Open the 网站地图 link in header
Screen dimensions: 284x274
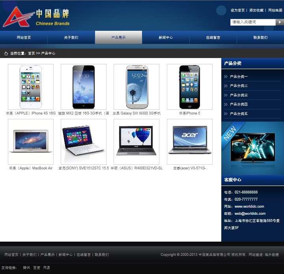(x=275, y=10)
